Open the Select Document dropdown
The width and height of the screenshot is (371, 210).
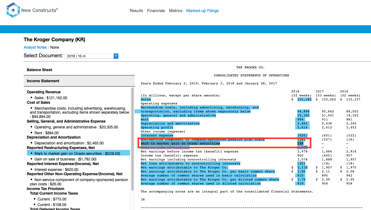(92, 56)
